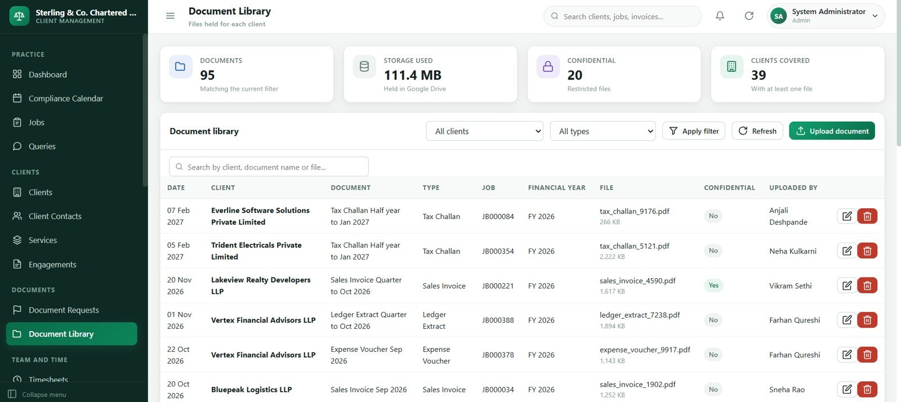Viewport: 901px width, 402px height.
Task: Open Client Contacts
Action: [72, 216]
